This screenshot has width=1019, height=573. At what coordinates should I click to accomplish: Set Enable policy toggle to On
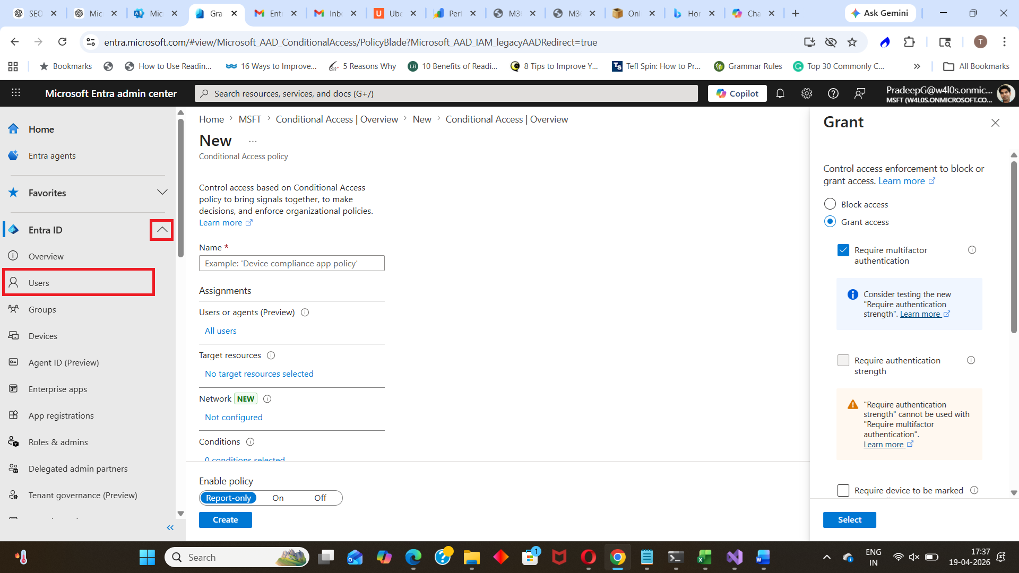(x=278, y=498)
